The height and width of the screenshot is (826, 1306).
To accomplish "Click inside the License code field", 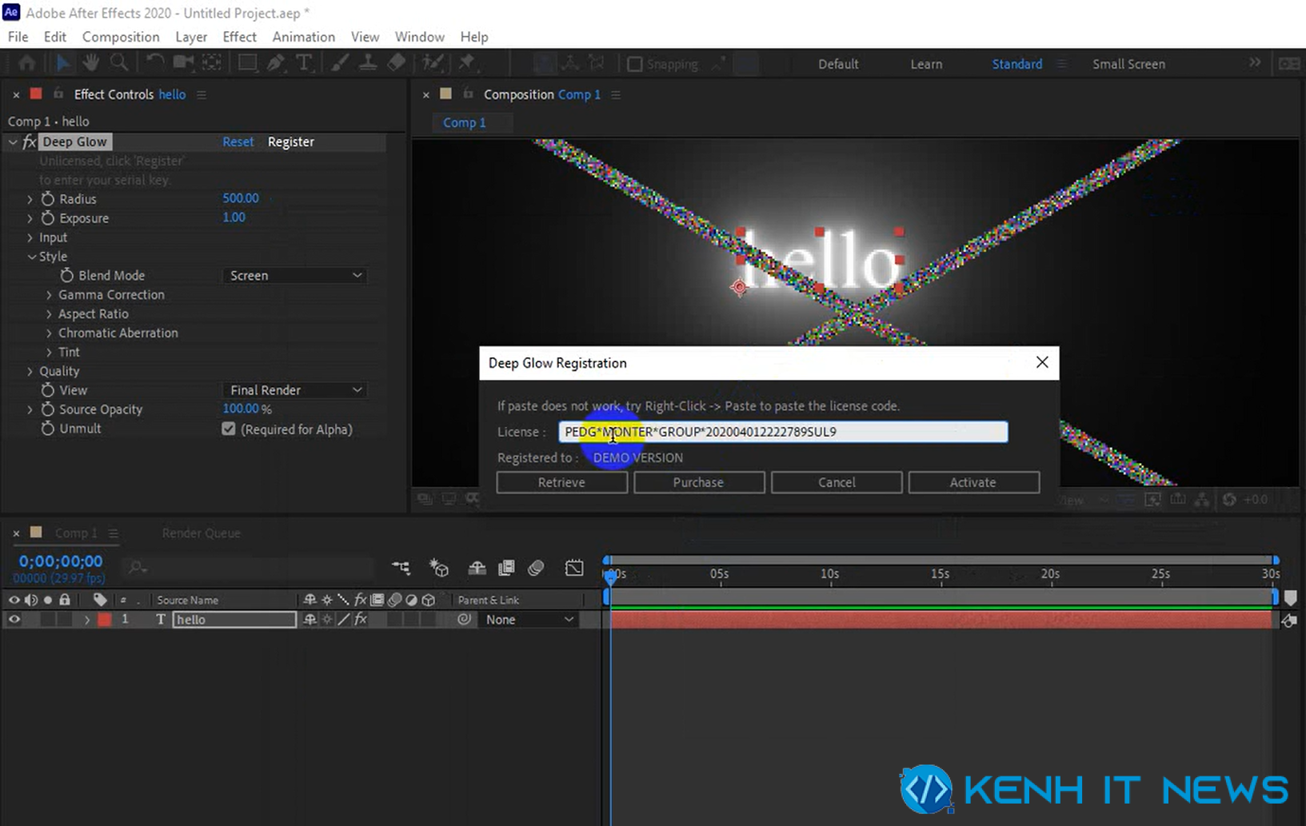I will (x=783, y=432).
